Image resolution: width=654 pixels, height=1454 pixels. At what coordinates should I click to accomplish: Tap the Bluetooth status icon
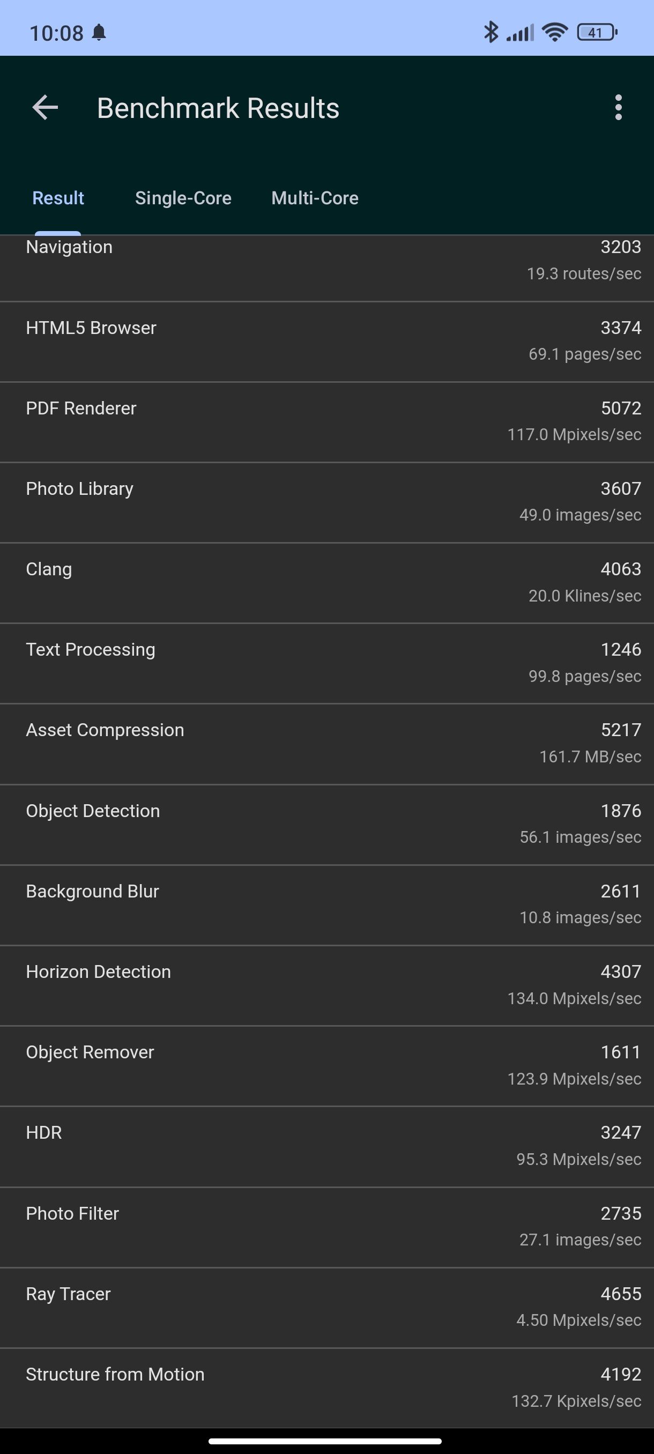pyautogui.click(x=490, y=32)
